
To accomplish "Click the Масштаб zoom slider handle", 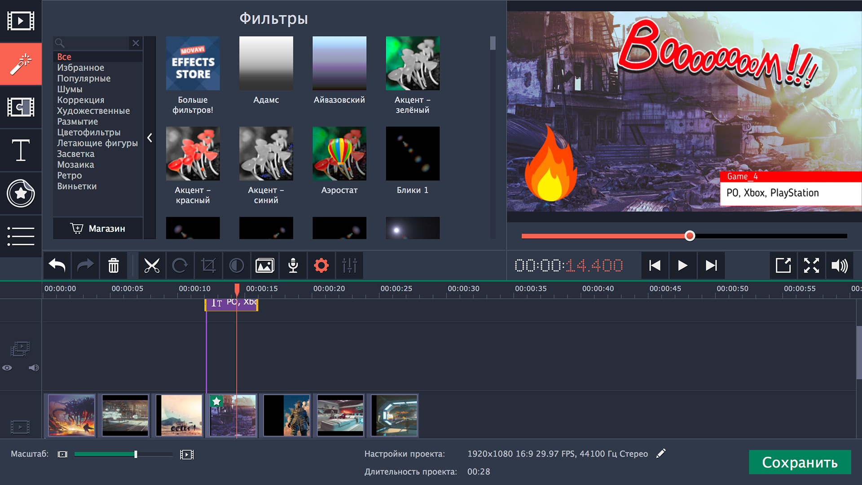I will click(x=136, y=454).
